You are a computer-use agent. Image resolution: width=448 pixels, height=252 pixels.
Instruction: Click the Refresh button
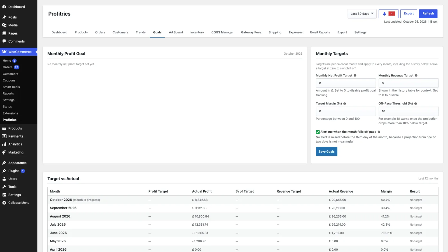428,14
